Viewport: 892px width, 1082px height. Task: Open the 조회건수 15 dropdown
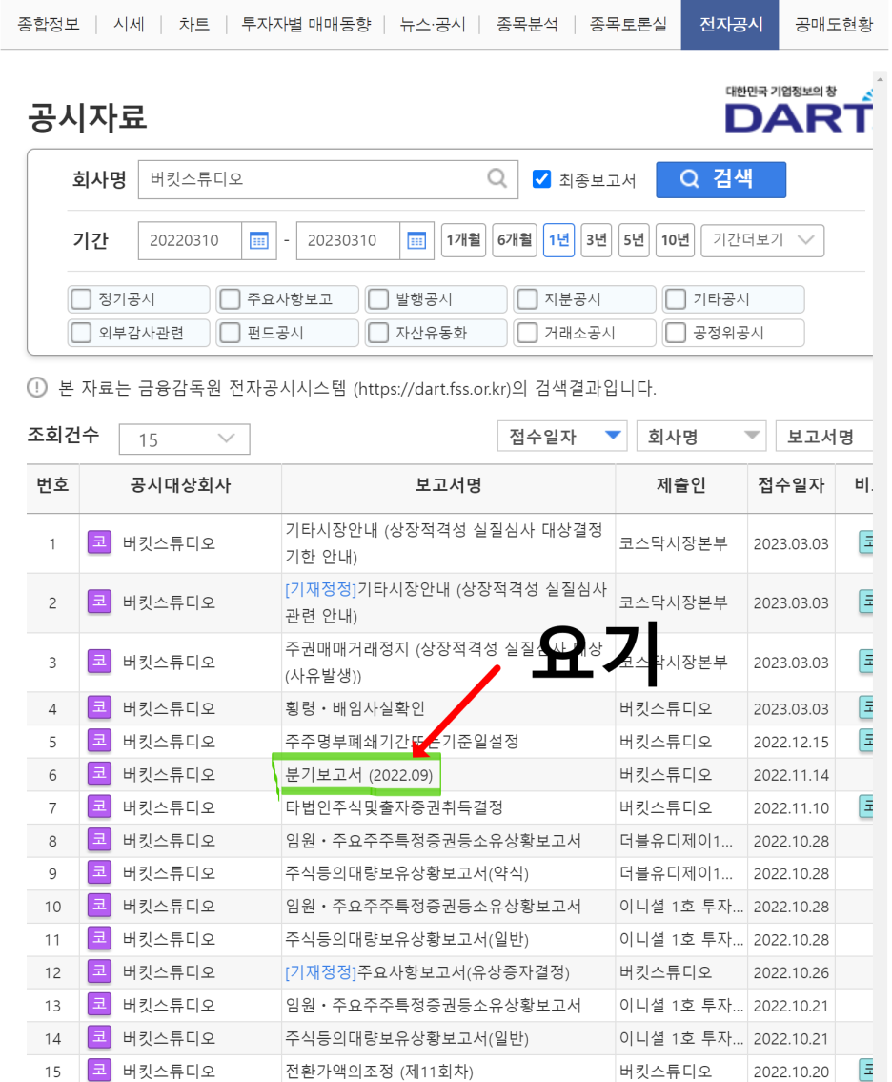click(184, 439)
